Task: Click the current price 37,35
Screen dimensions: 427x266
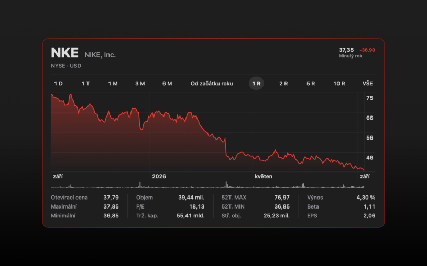Action: coord(346,50)
